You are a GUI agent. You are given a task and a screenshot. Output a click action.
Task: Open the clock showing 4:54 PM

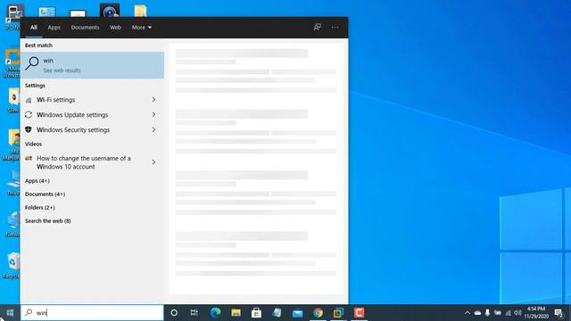click(536, 313)
